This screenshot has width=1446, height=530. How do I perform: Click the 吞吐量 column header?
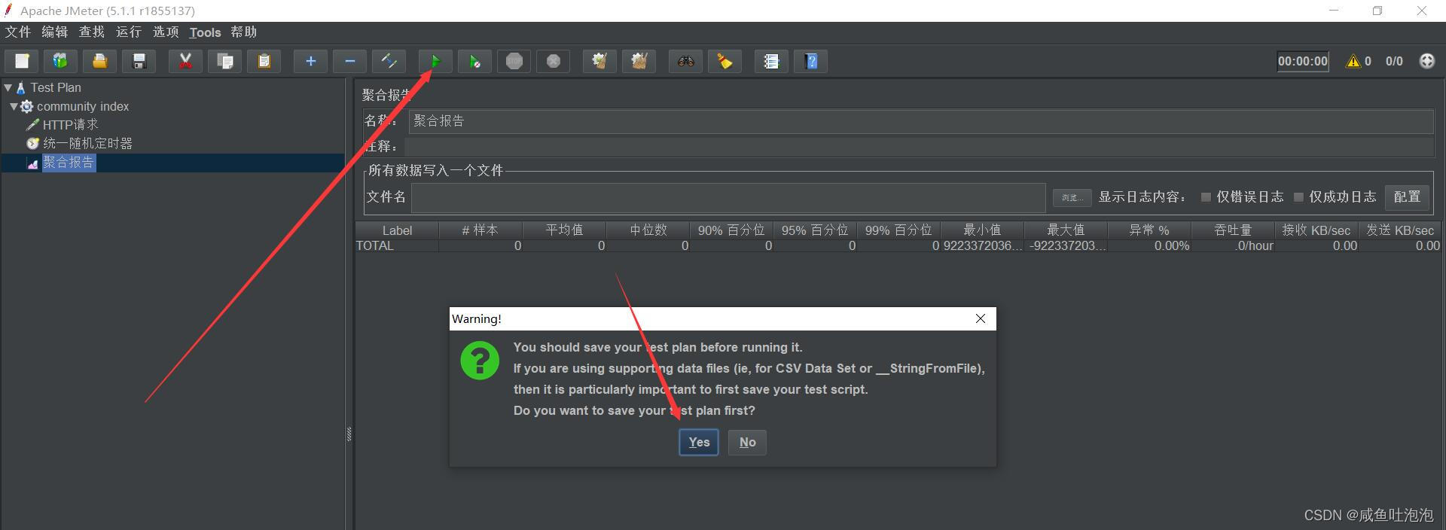1233,230
